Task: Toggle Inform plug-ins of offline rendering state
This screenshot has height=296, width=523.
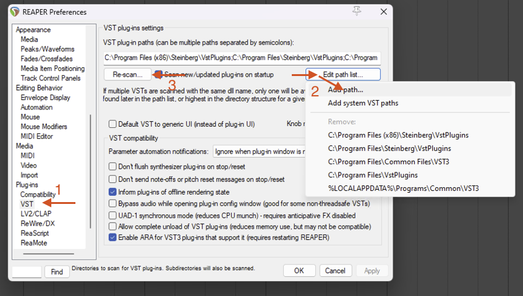Action: 113,192
